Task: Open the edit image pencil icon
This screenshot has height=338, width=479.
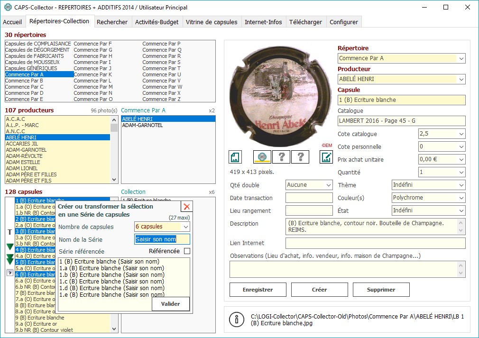Action: pyautogui.click(x=326, y=157)
